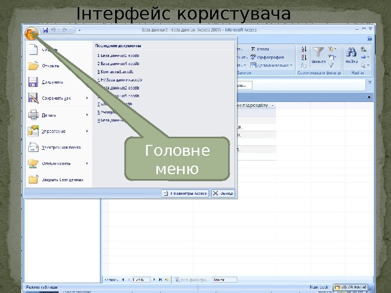Switch to Design view in status bar

364,287
